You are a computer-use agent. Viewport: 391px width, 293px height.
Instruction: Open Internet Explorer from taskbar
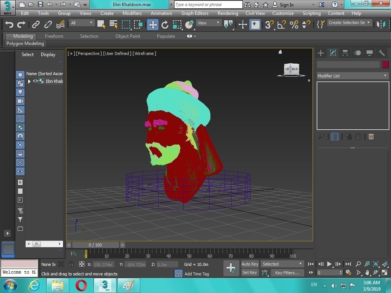tap(34, 285)
